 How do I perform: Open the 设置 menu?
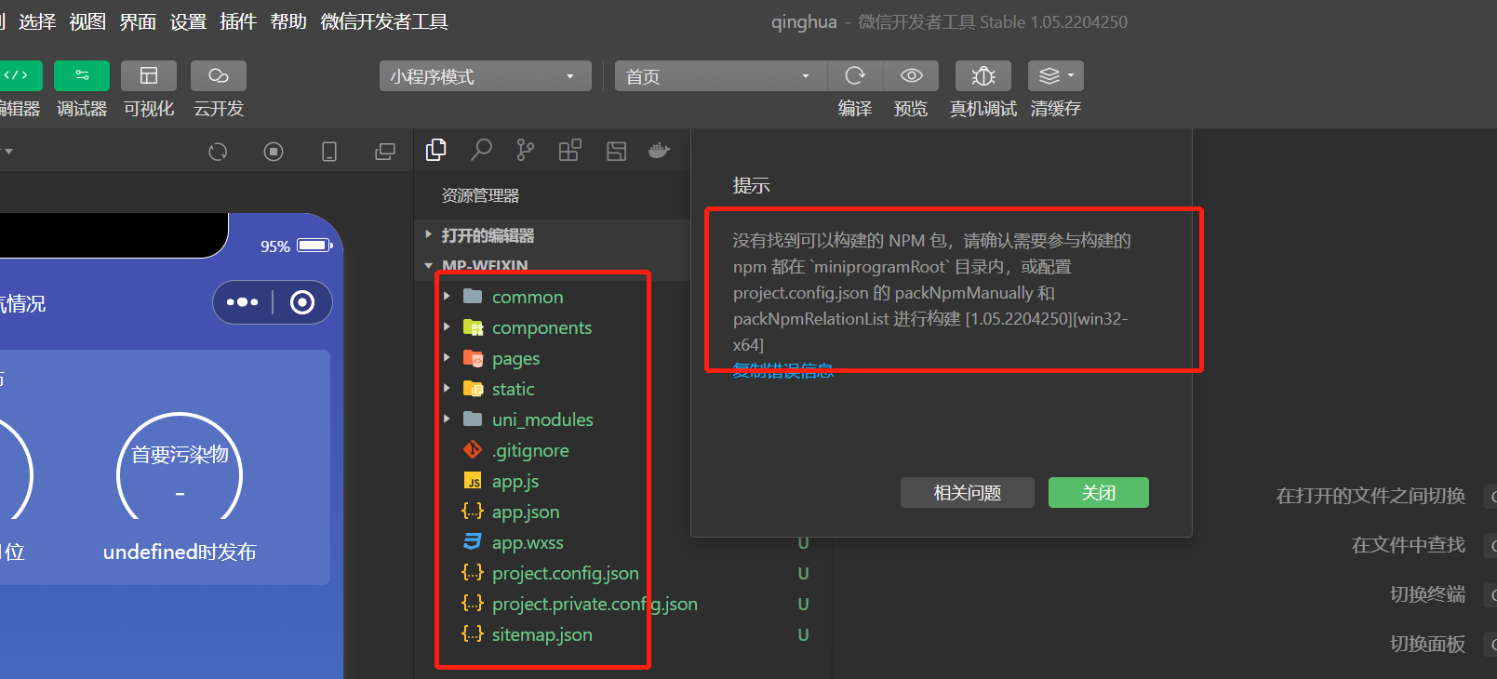coord(188,21)
